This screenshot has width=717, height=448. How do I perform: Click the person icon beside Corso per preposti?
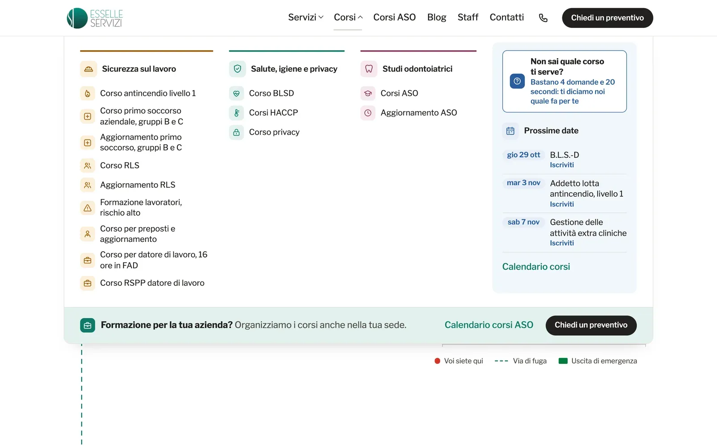point(87,234)
